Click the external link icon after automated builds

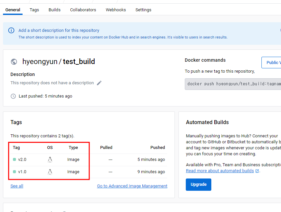257,171
